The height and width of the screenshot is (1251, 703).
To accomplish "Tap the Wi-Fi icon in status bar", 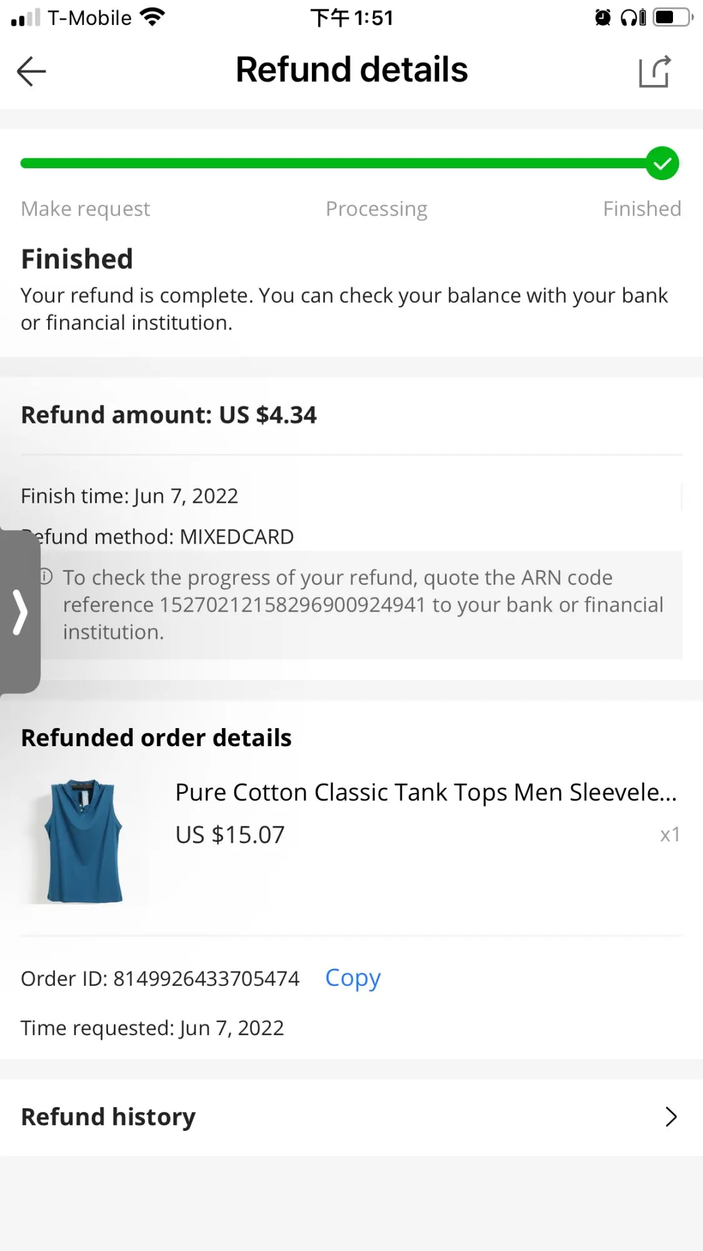I will coord(152,17).
